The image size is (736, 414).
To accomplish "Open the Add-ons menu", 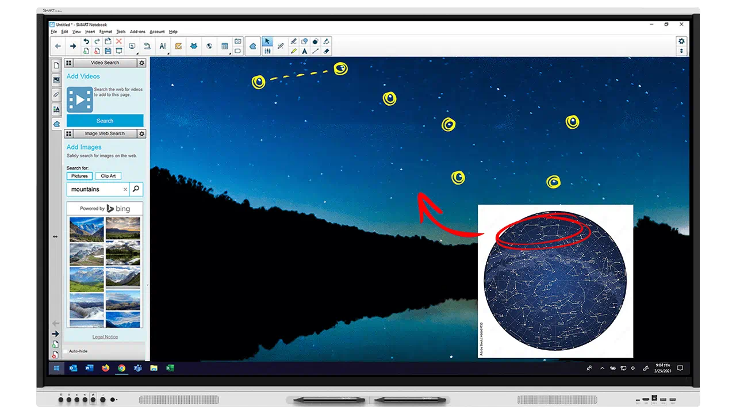I will click(138, 32).
